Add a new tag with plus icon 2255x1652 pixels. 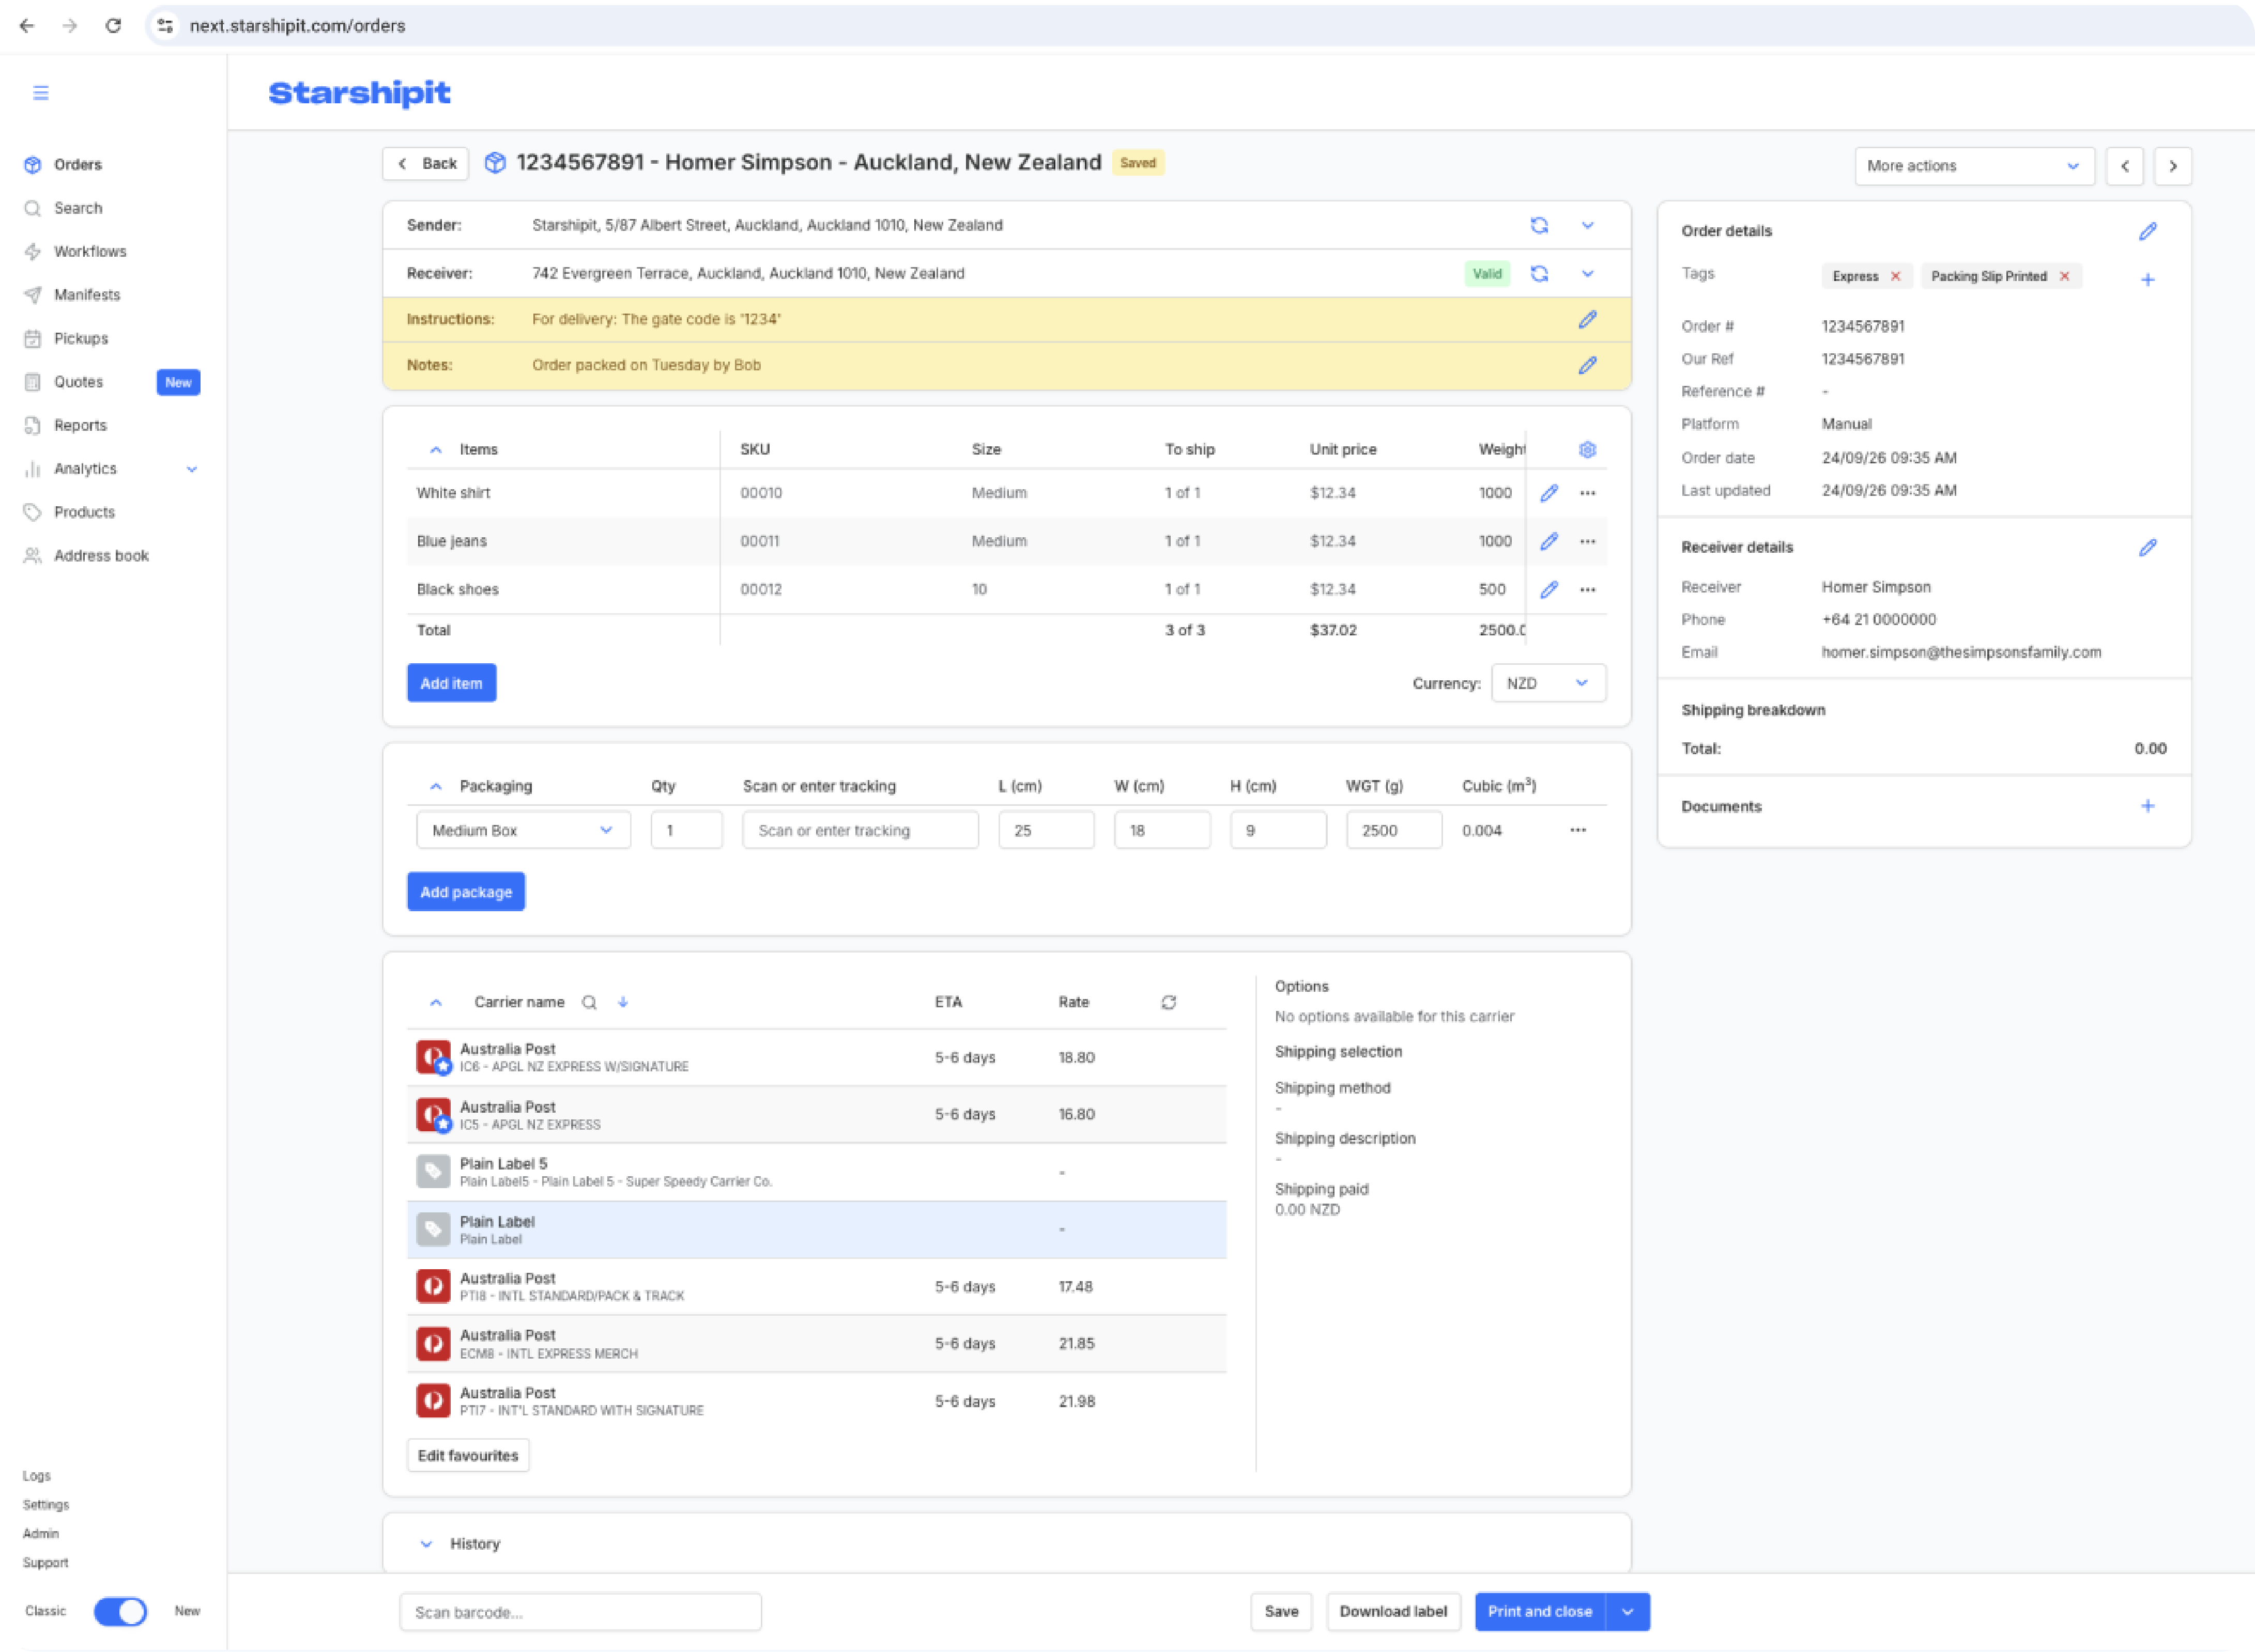[x=2147, y=279]
